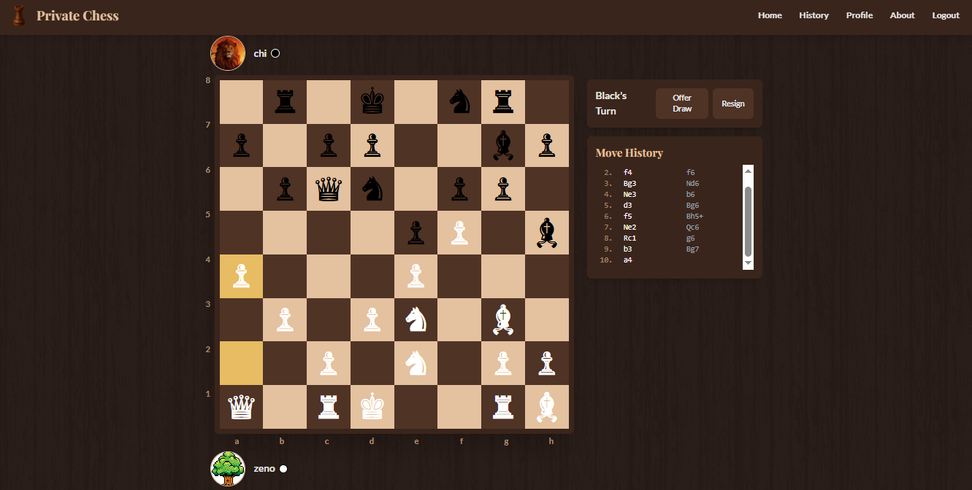Image resolution: width=972 pixels, height=490 pixels.
Task: Click the Private Chess rook logo
Action: pyautogui.click(x=19, y=16)
